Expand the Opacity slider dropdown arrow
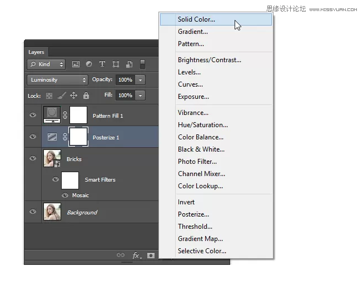This screenshot has height=281, width=363. (x=140, y=80)
